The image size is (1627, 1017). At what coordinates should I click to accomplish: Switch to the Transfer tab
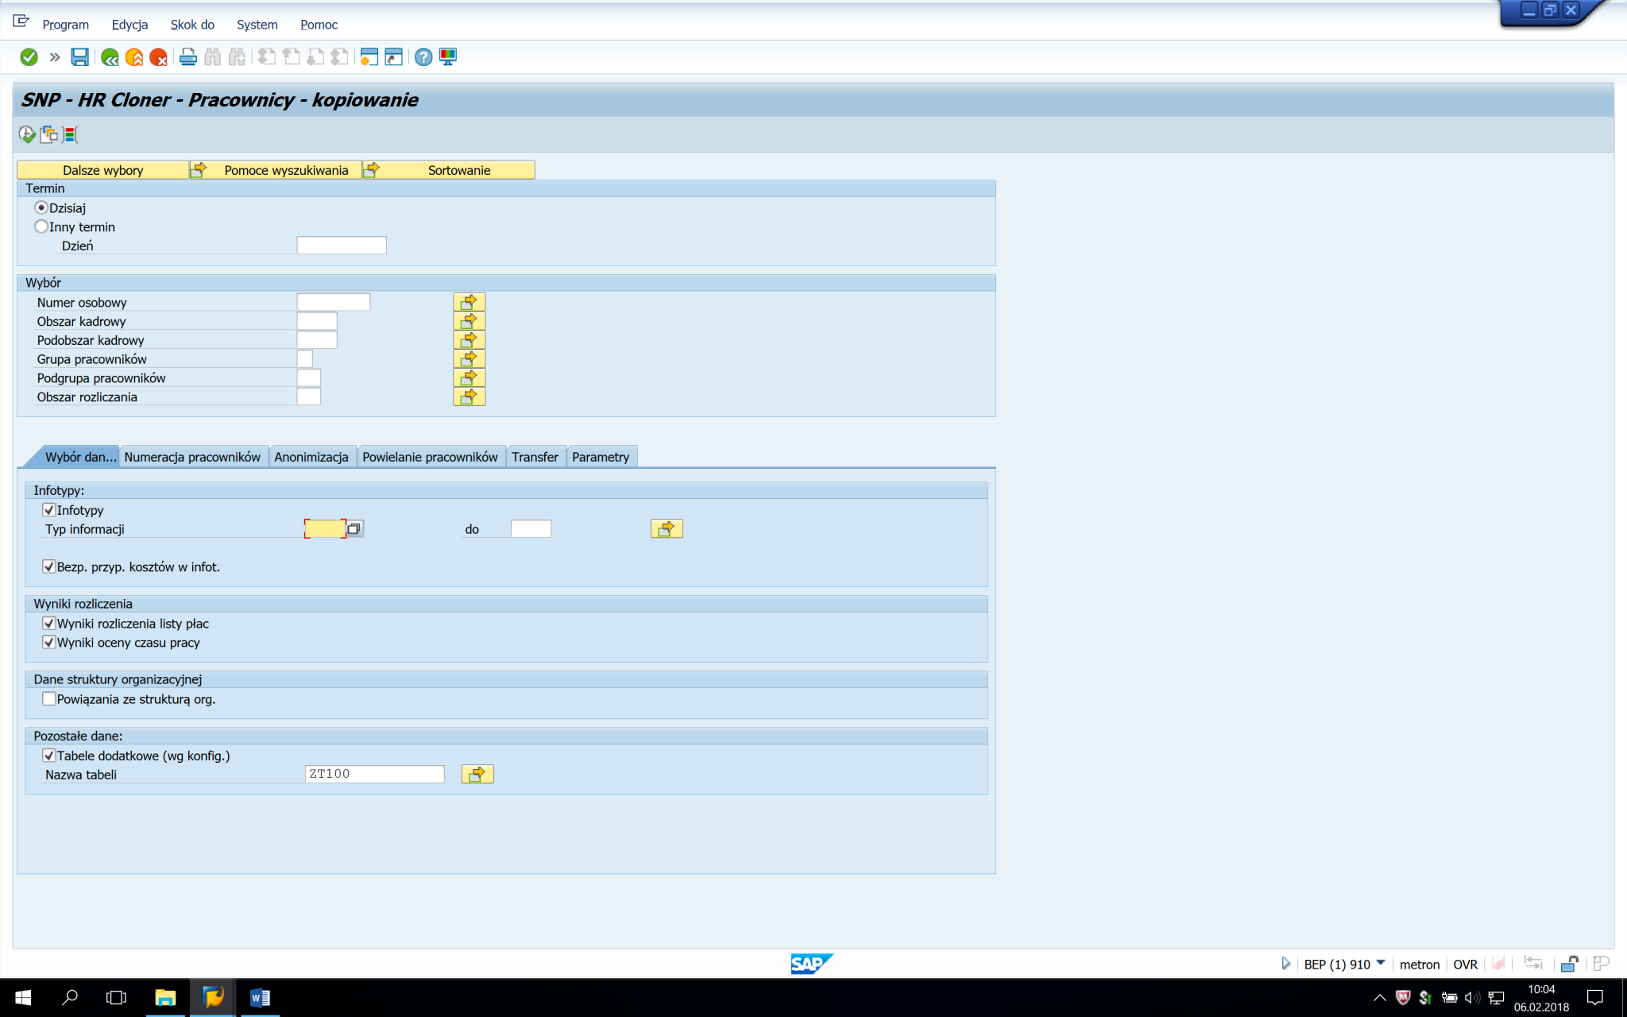point(535,457)
